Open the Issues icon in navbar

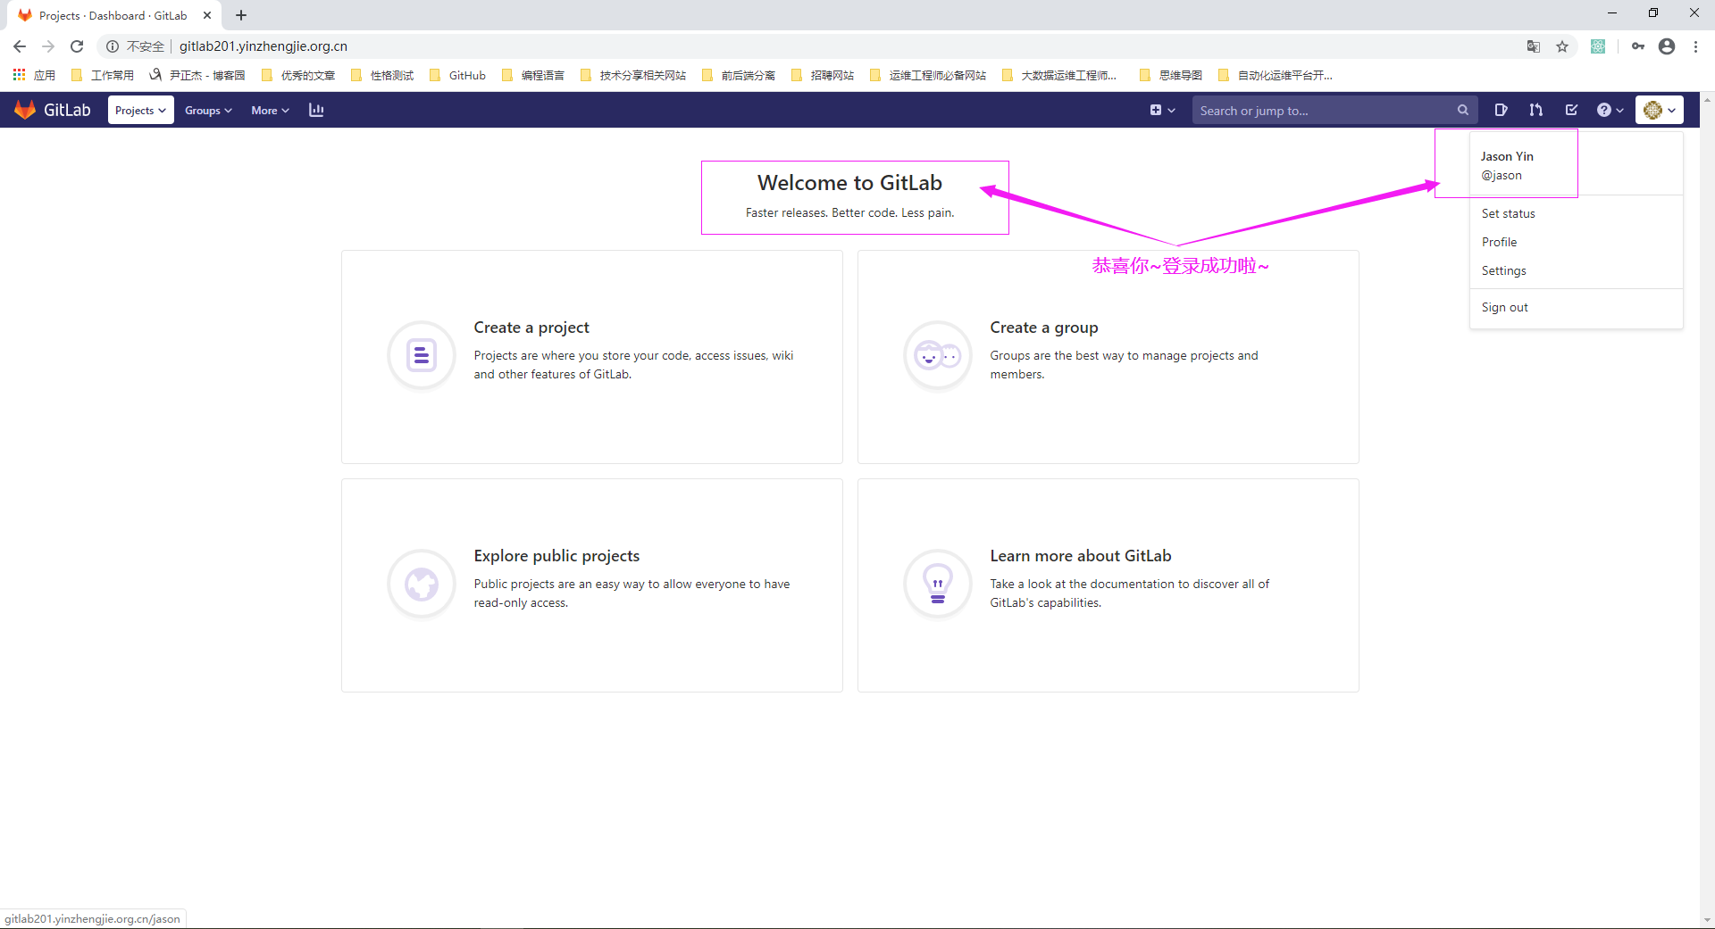coord(1501,110)
